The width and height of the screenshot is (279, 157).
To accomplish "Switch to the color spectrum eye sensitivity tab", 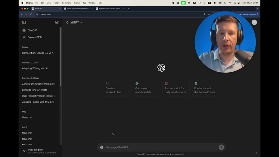I will (x=78, y=9).
